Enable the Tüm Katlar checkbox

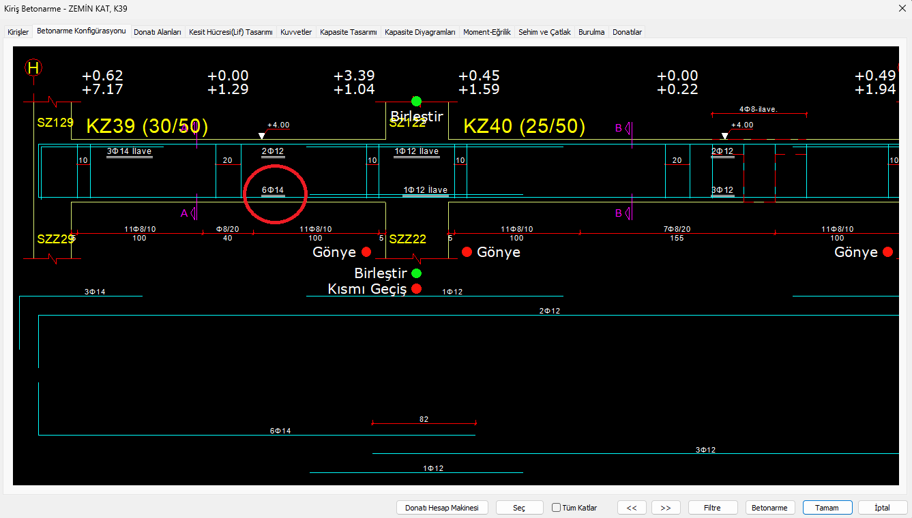click(557, 508)
